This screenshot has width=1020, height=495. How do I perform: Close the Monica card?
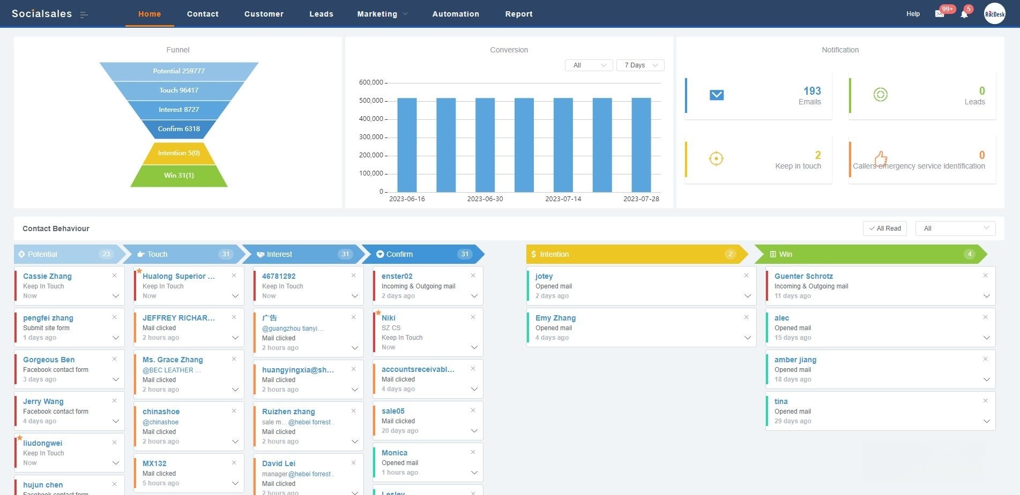[473, 452]
